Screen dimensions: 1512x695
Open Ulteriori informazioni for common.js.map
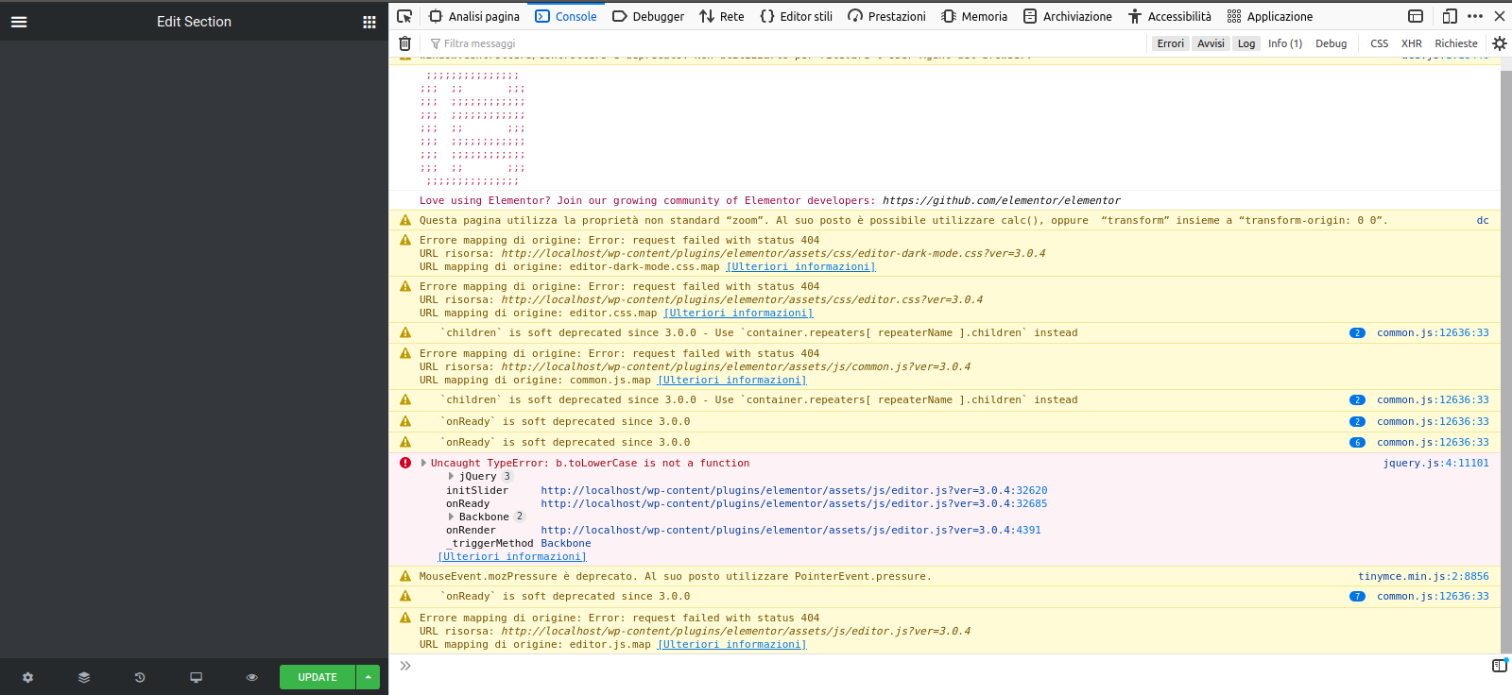tap(732, 380)
